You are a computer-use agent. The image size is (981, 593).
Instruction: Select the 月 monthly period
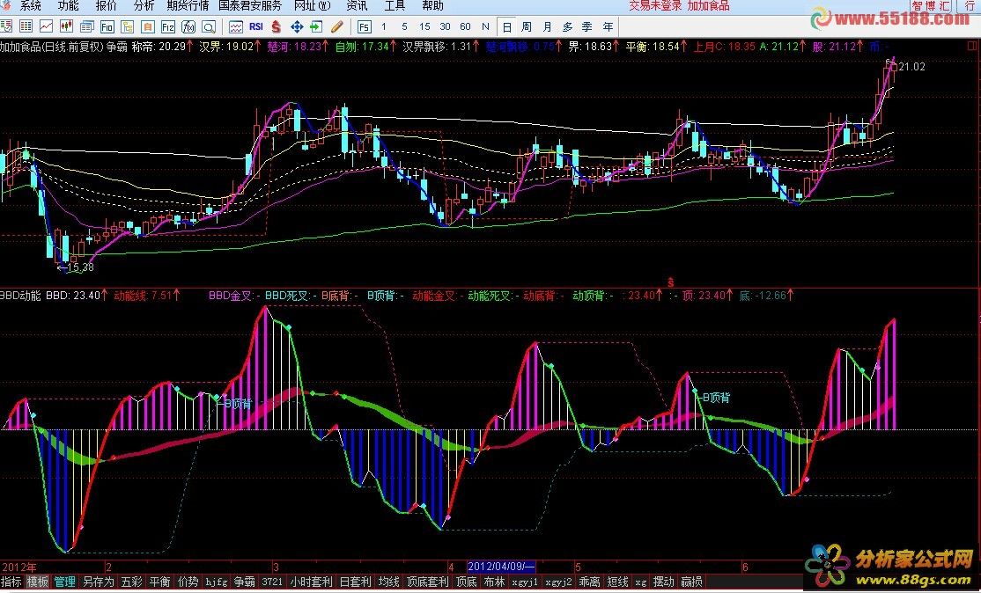pos(547,27)
